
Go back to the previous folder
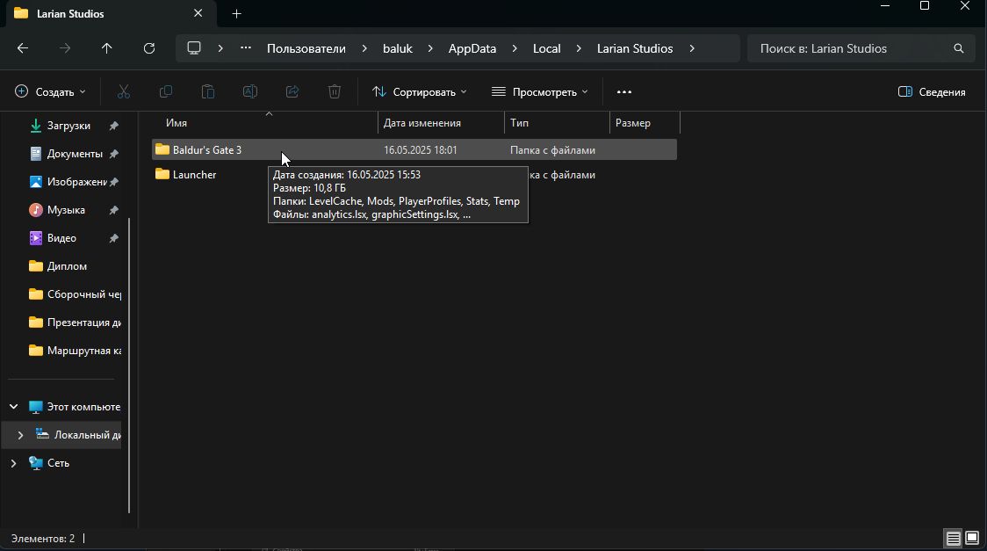23,48
